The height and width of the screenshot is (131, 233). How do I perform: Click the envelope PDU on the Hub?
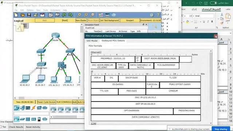coord(63,66)
